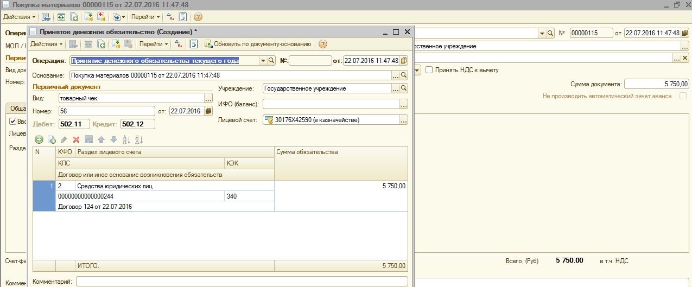Click the Дт/Кт postings icon in the Покупка материалов toolbar
The height and width of the screenshot is (287, 692).
pos(170,17)
